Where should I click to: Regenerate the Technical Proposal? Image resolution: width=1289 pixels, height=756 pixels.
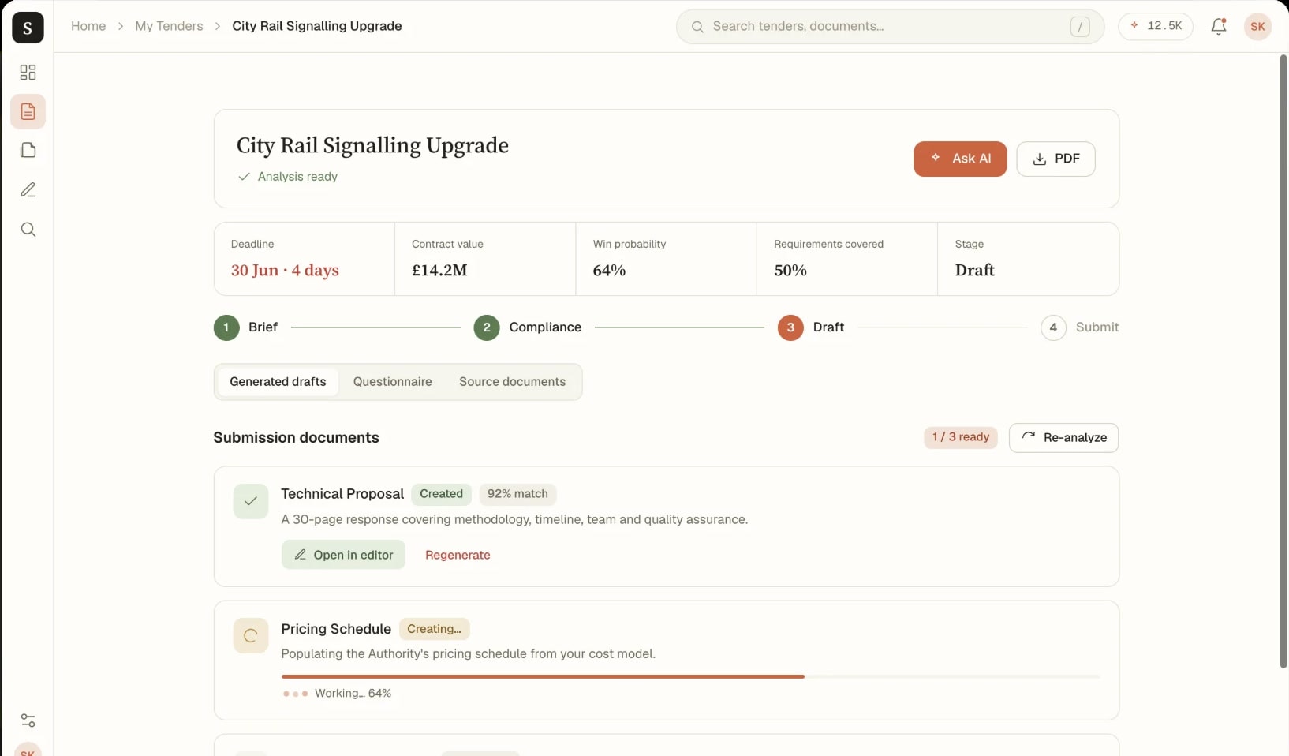coord(458,555)
